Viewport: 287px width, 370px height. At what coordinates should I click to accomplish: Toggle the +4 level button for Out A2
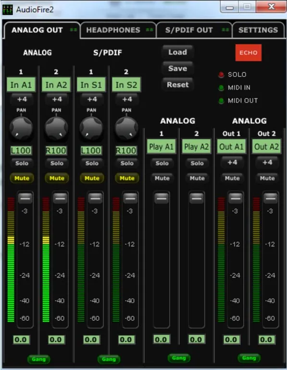point(267,162)
